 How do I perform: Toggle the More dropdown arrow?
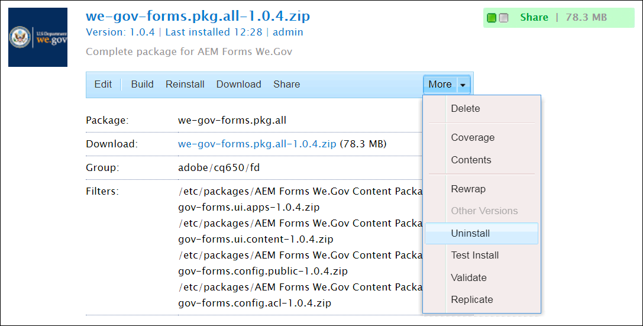point(463,85)
